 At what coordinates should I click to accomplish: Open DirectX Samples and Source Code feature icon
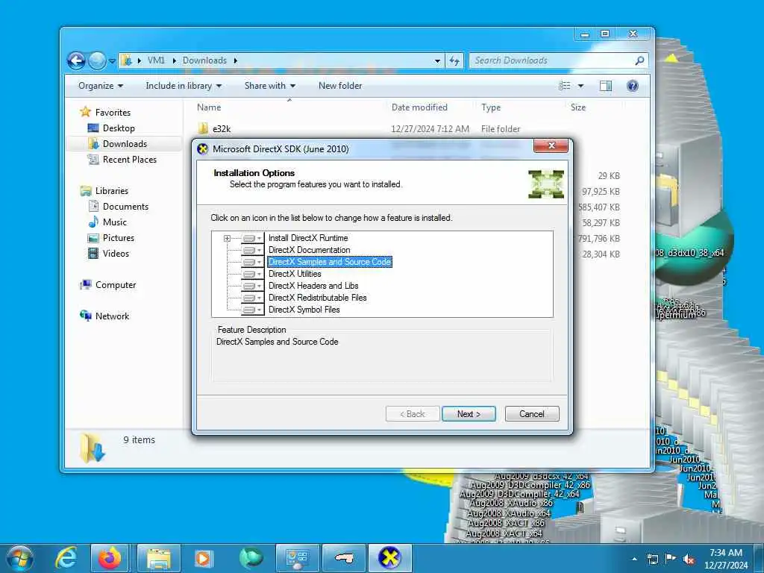pos(252,262)
